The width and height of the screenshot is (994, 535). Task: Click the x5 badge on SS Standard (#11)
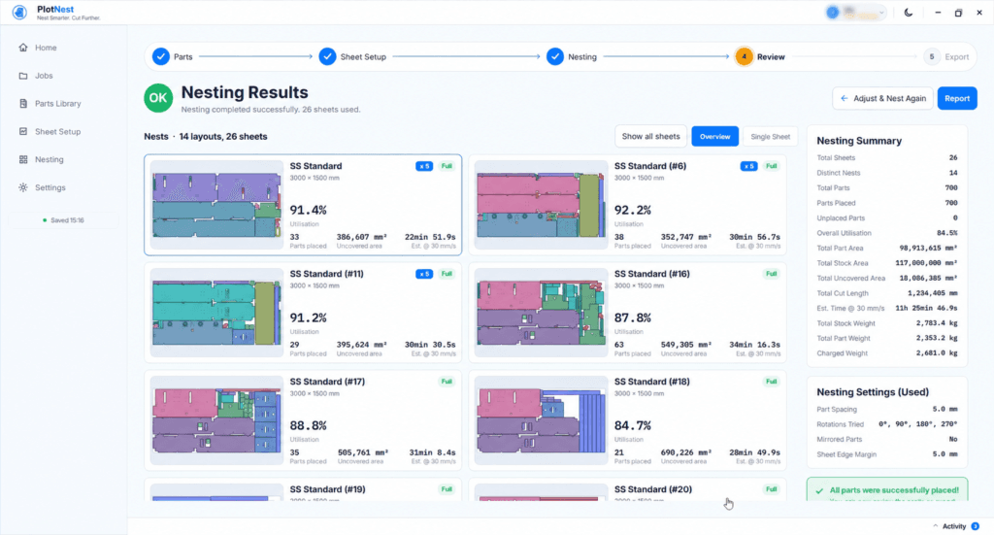pos(424,274)
